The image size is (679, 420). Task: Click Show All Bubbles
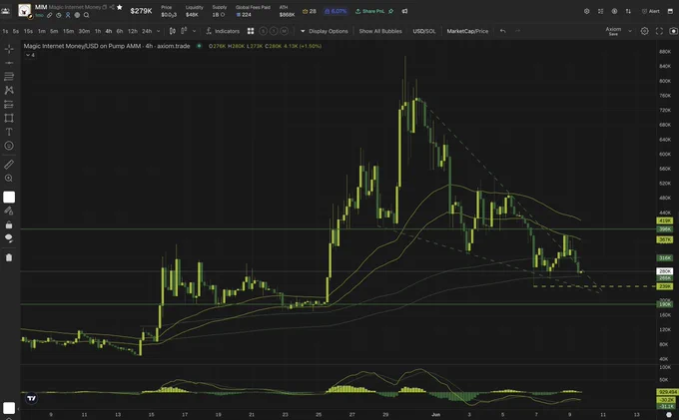[380, 31]
